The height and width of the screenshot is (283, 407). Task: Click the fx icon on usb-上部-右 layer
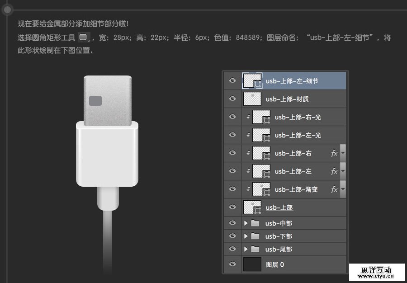[x=335, y=153]
